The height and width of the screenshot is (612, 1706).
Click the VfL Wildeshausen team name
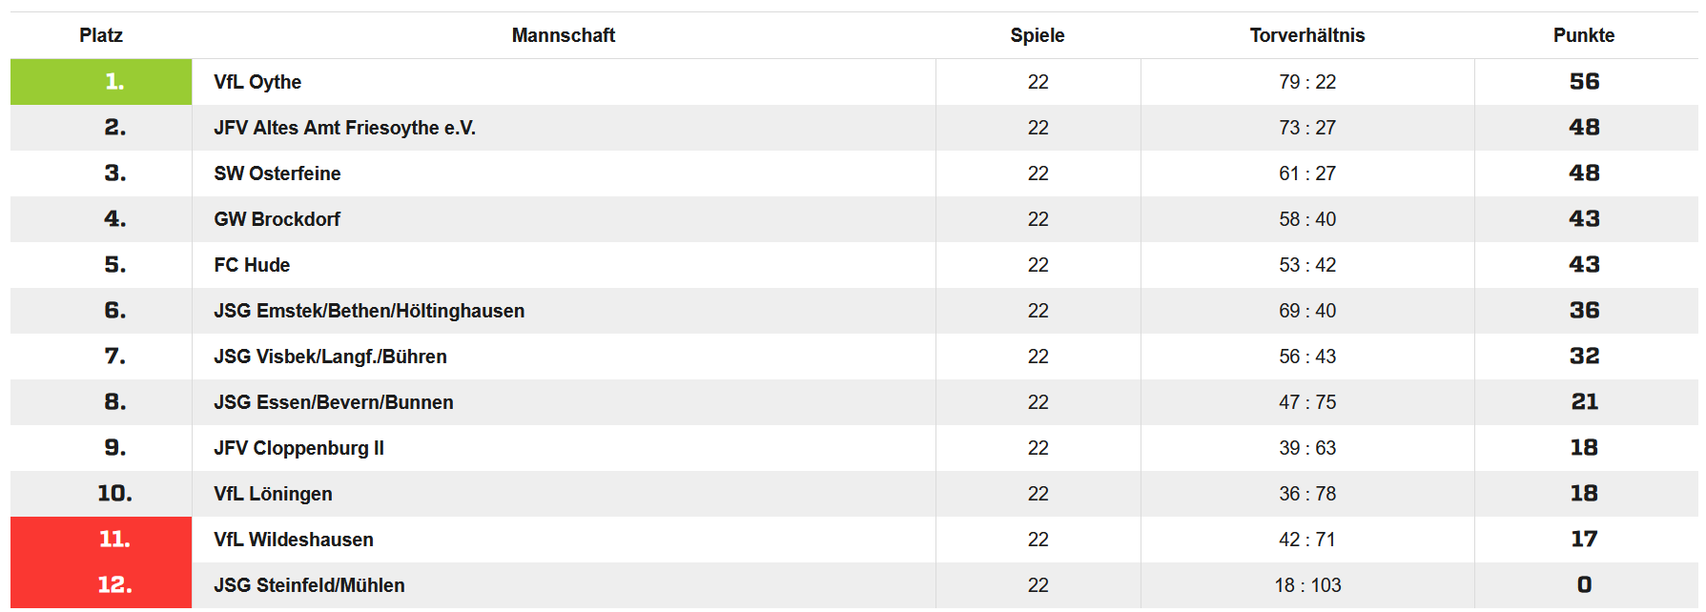tap(293, 540)
